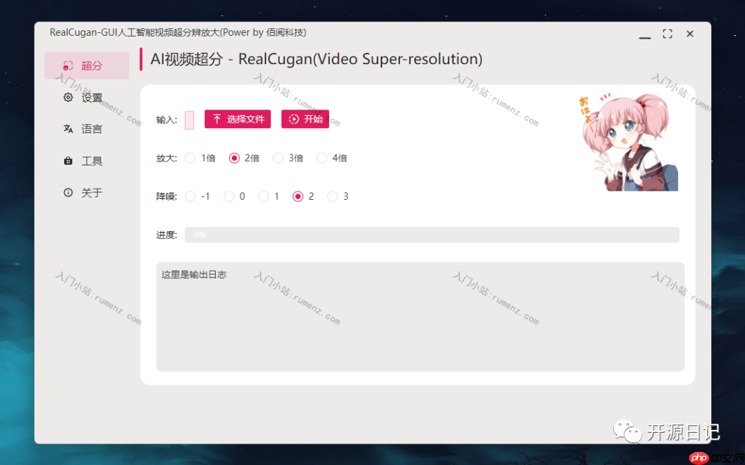
Task: Select the 1倍 upscale radio button
Action: 190,158
